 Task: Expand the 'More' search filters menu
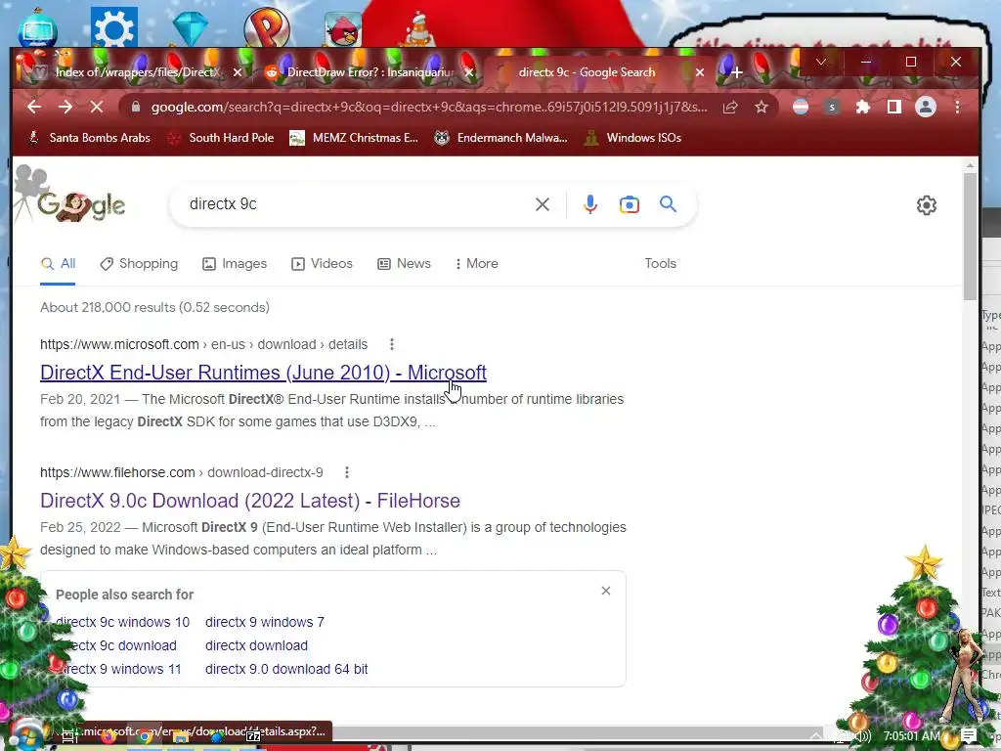477,264
